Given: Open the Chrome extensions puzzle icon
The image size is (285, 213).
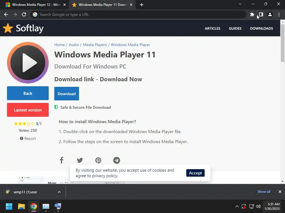Looking at the screenshot, I should point(252,14).
